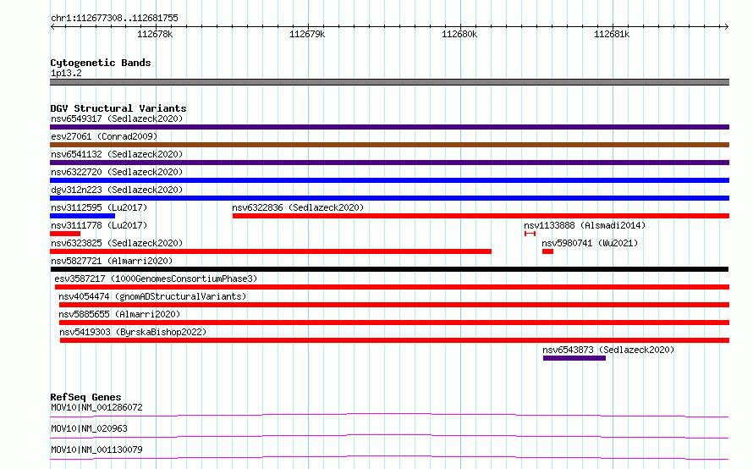Viewport: 753px width, 469px height.
Task: Click the red nsv6323825 variant bar
Action: (271, 251)
